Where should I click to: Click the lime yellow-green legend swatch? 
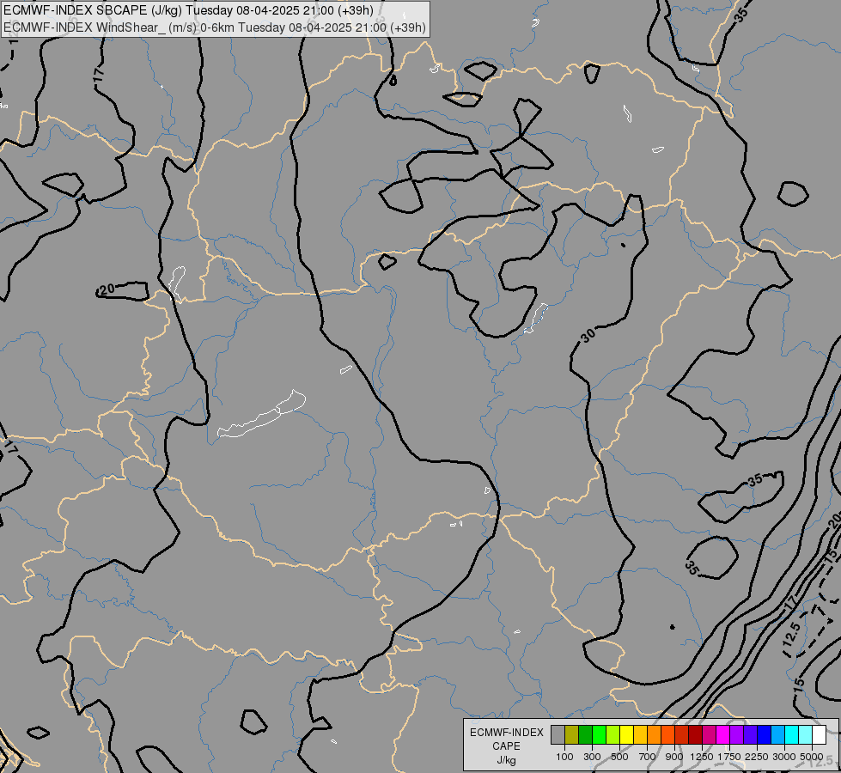coord(612,734)
